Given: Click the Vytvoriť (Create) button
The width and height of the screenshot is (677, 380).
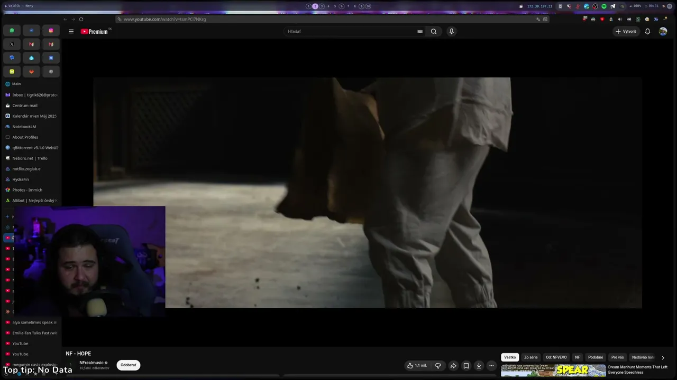Looking at the screenshot, I should click(626, 32).
